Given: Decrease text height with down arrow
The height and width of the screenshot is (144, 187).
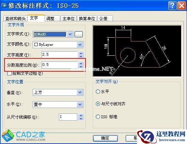Looking at the screenshot, I should [81, 56].
